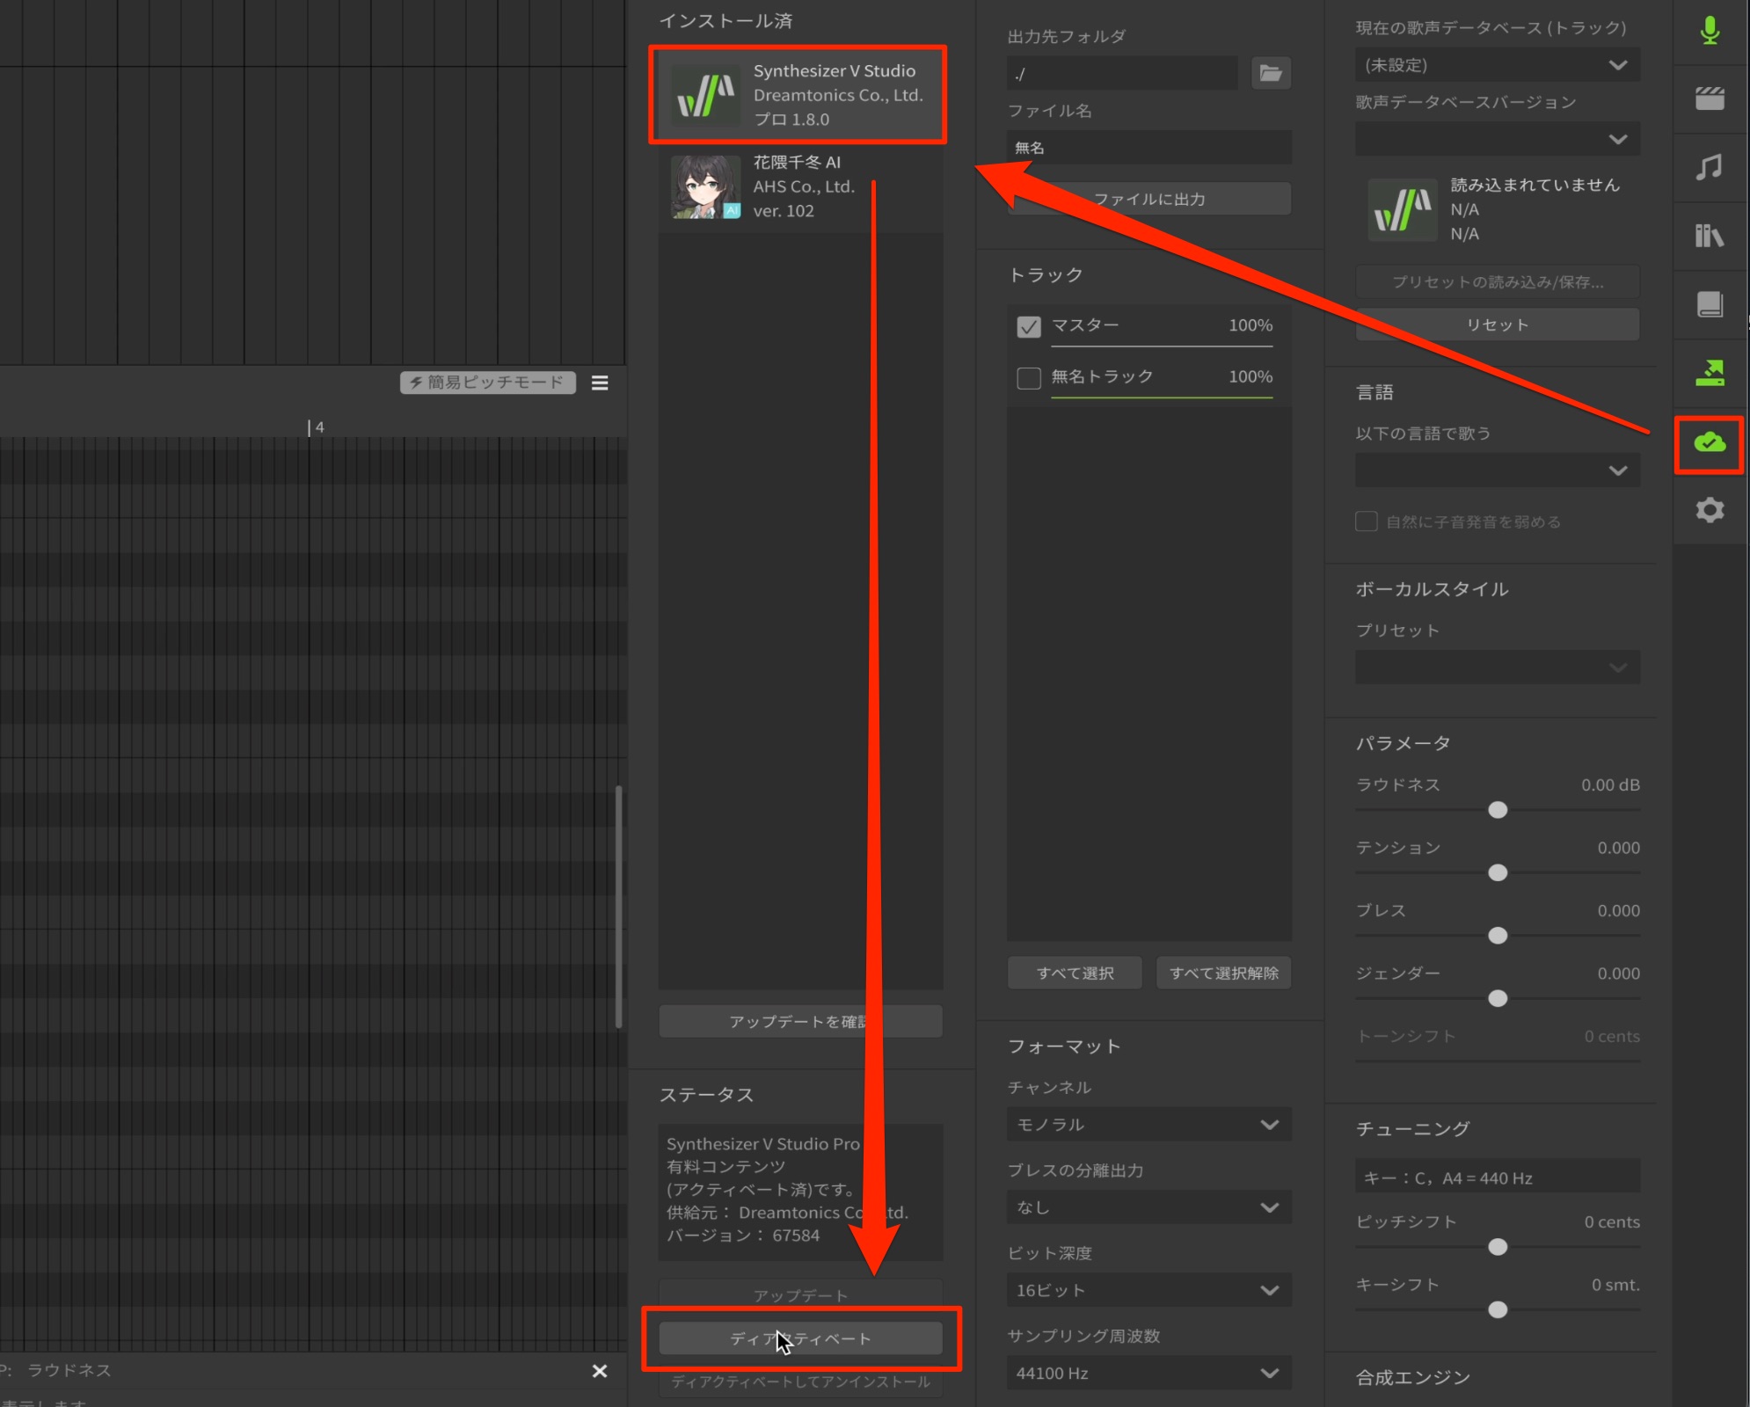
Task: Select the 花隈千冬 AI voice database entry
Action: tap(798, 186)
